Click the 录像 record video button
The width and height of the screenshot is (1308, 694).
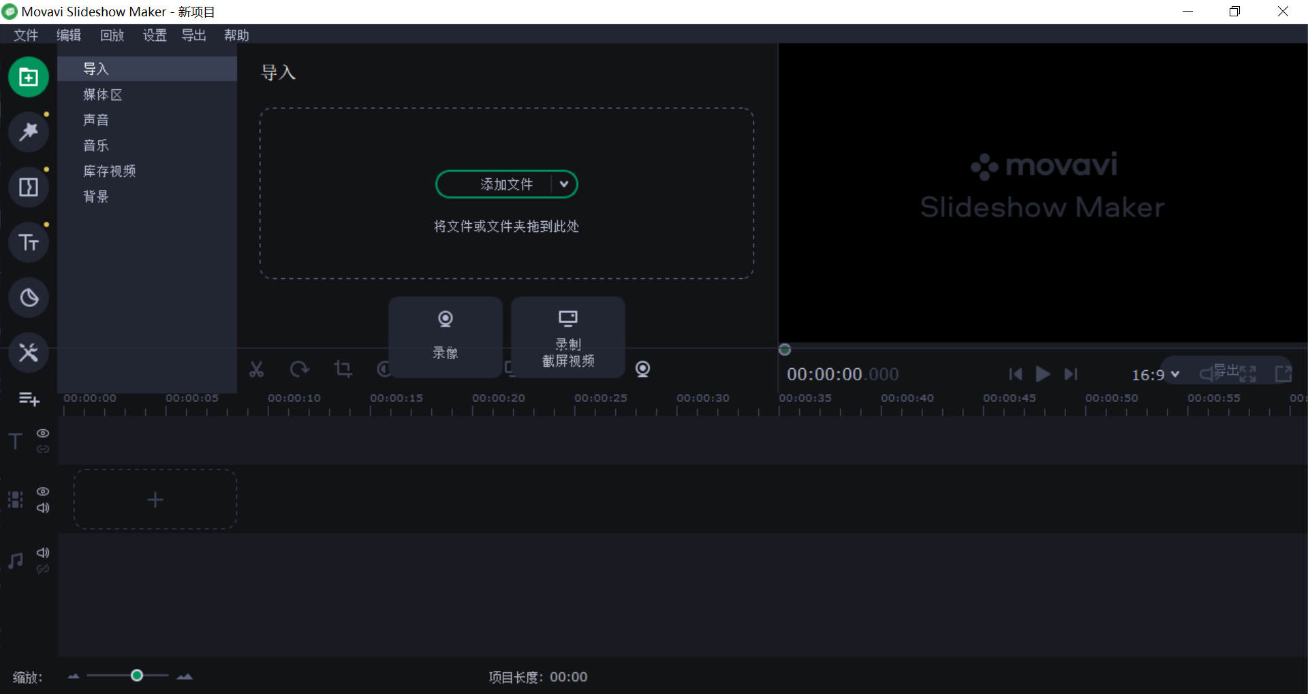tap(446, 337)
